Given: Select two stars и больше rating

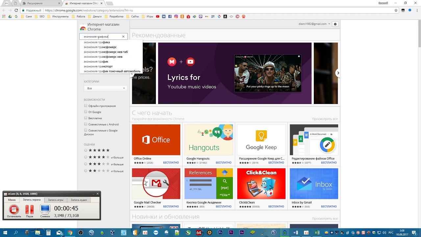Looking at the screenshot, I should click(x=86, y=171).
